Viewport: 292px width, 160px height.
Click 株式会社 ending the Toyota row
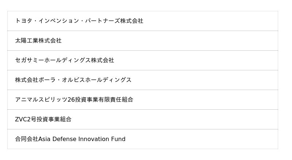pyautogui.click(x=132, y=21)
